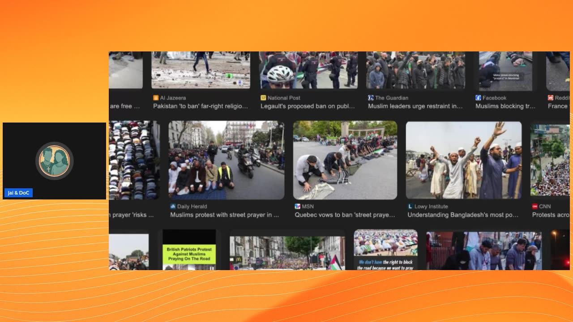Click the 'MSN' source name
Screen dimensions: 573x322
[x=308, y=206]
